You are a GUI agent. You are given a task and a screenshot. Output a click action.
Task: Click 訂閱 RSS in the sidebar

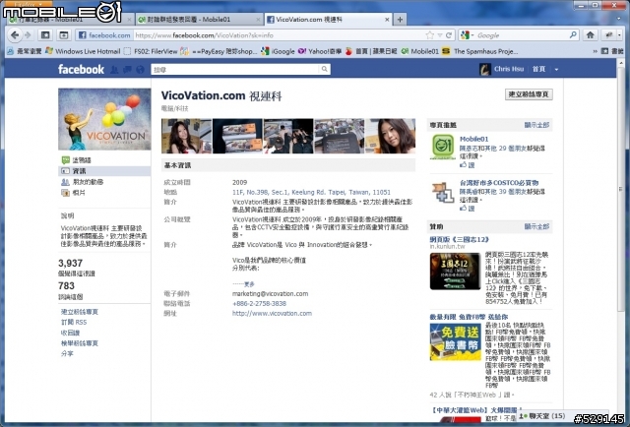pos(74,322)
